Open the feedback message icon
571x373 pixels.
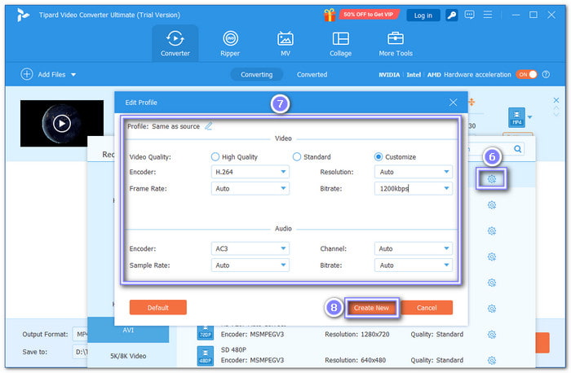click(x=469, y=15)
